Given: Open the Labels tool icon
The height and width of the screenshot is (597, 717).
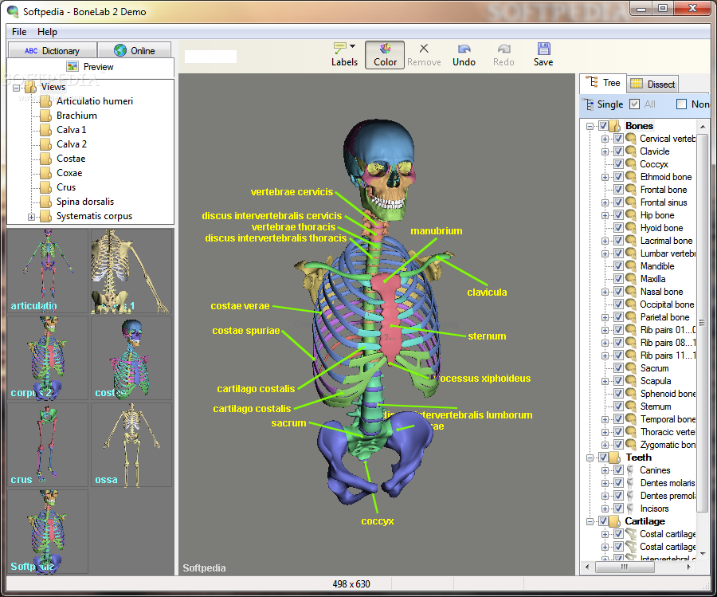Looking at the screenshot, I should pyautogui.click(x=339, y=48).
